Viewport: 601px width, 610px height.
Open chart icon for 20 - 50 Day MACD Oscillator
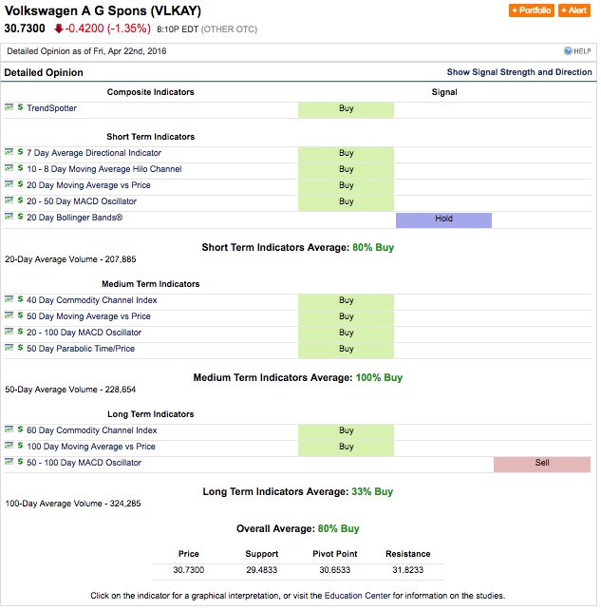pyautogui.click(x=9, y=200)
